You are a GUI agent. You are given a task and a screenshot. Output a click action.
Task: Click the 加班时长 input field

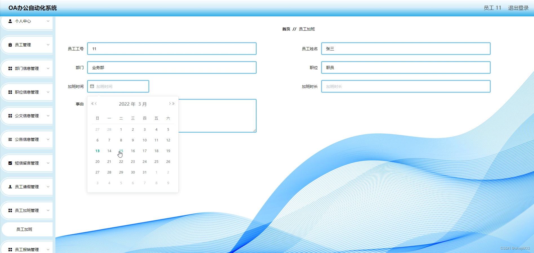[x=405, y=86]
